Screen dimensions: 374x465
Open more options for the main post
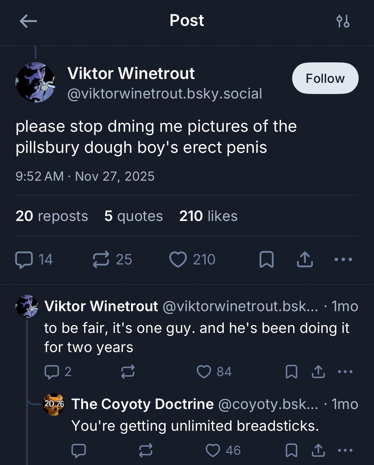point(343,259)
